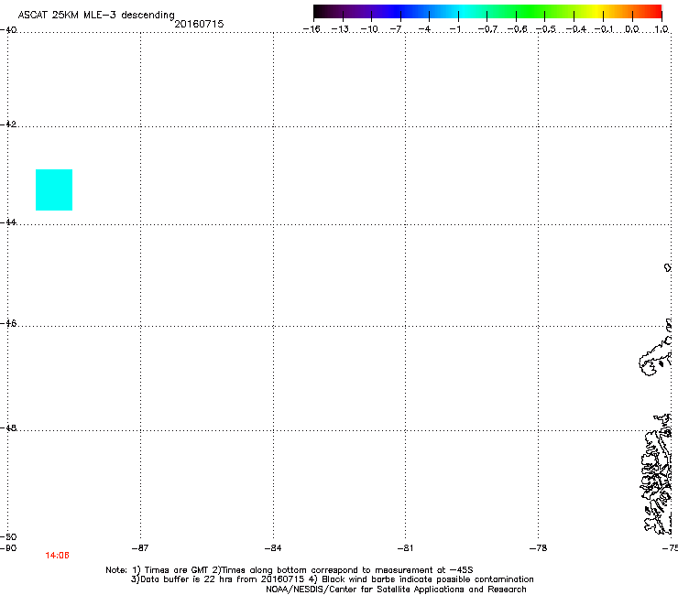
Task: Click the -10 color scale label
Action: [x=369, y=29]
